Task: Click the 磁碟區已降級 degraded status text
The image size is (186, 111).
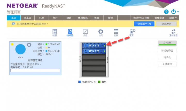Action: pos(35,60)
